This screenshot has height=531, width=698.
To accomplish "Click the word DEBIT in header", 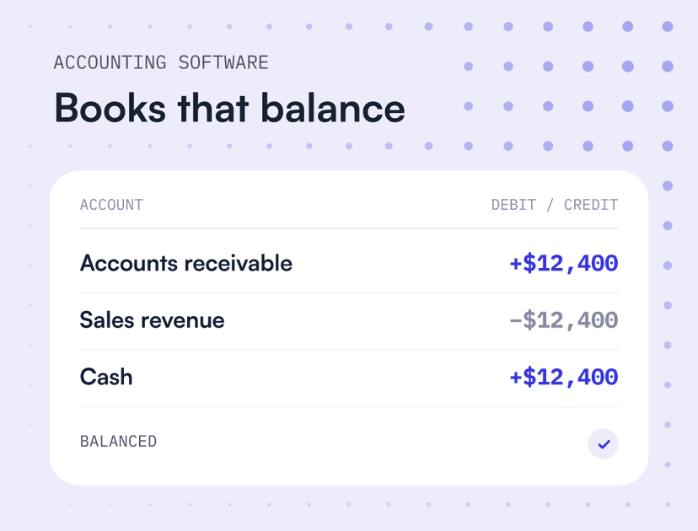I will (x=513, y=205).
